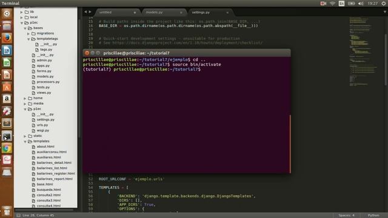Click the screen recorder indicator in top panel
The image size is (388, 218).
323,4
